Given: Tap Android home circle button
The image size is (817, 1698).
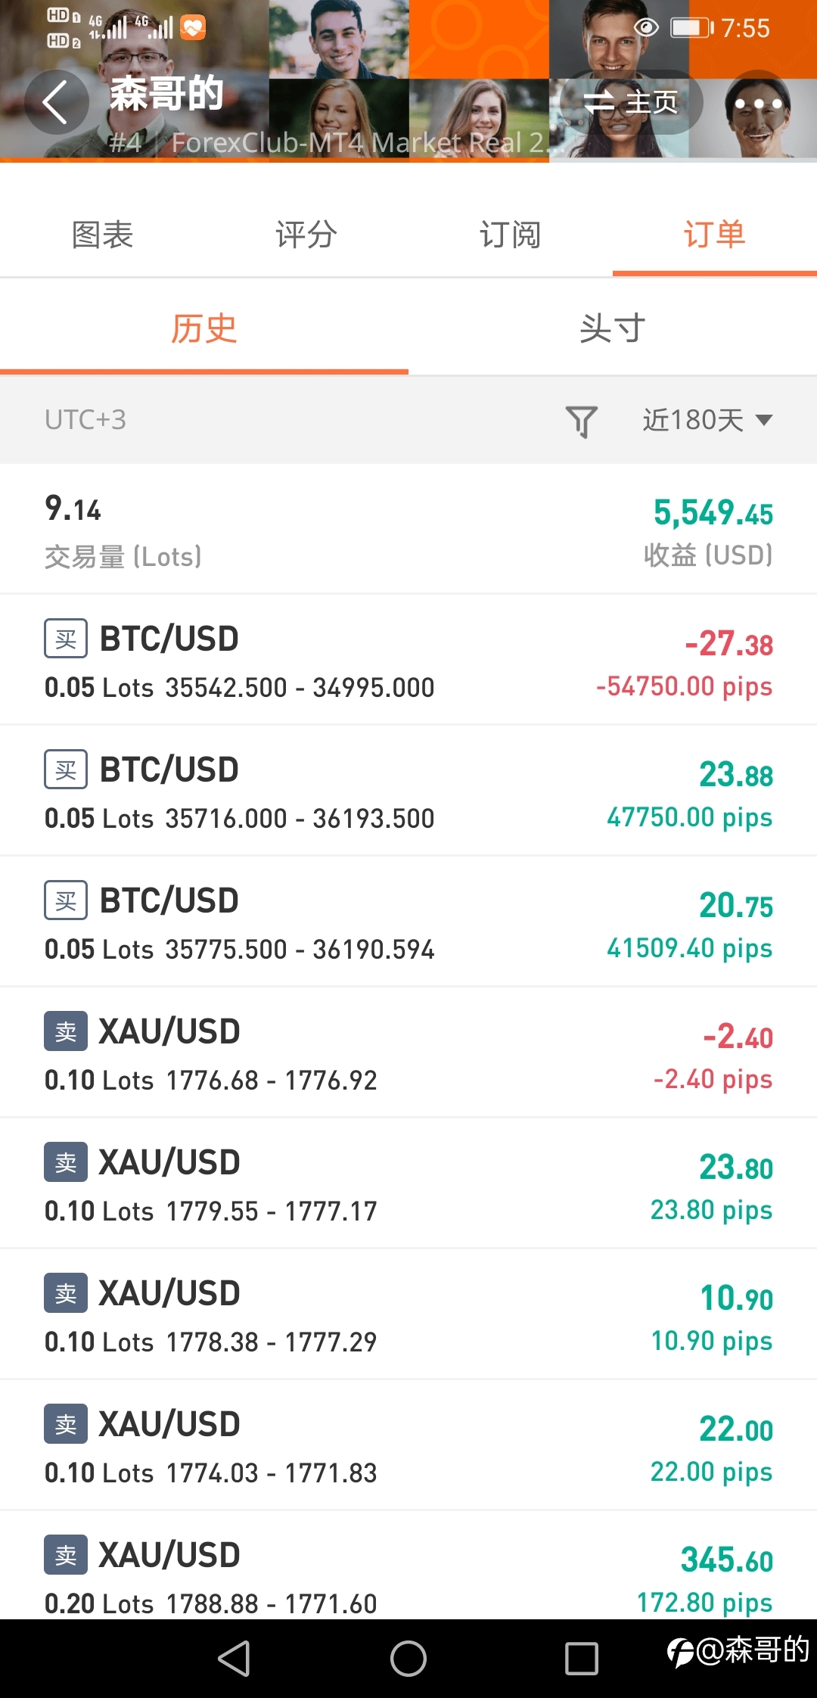Looking at the screenshot, I should [x=408, y=1659].
